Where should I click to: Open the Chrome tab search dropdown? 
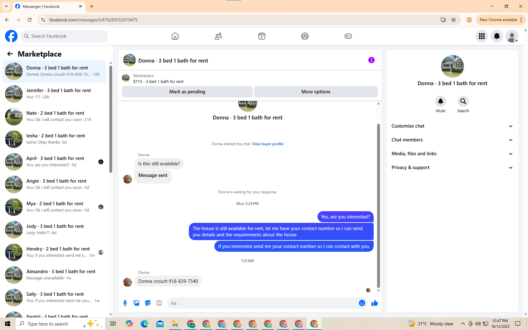[6, 6]
